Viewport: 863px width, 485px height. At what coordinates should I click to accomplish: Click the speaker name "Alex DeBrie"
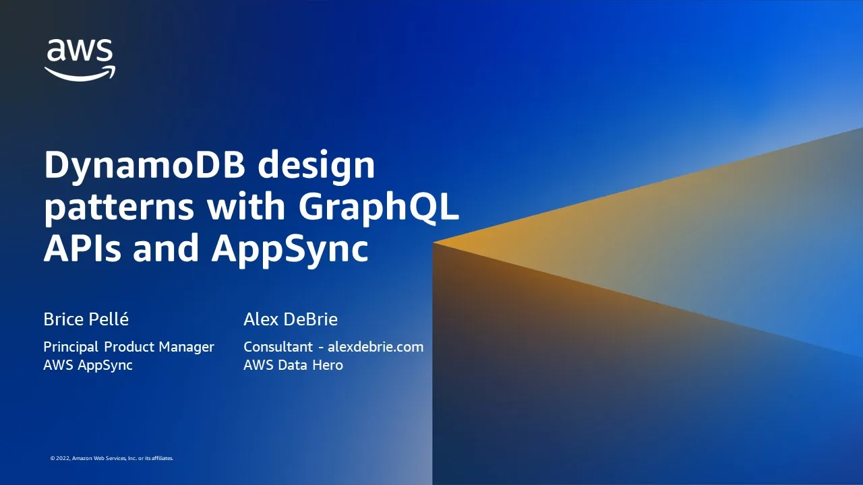coord(291,319)
